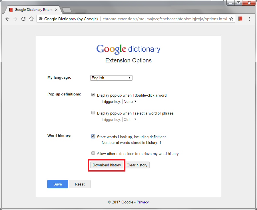Click the Number of words stored text
The width and height of the screenshot is (257, 210).
tap(131, 143)
